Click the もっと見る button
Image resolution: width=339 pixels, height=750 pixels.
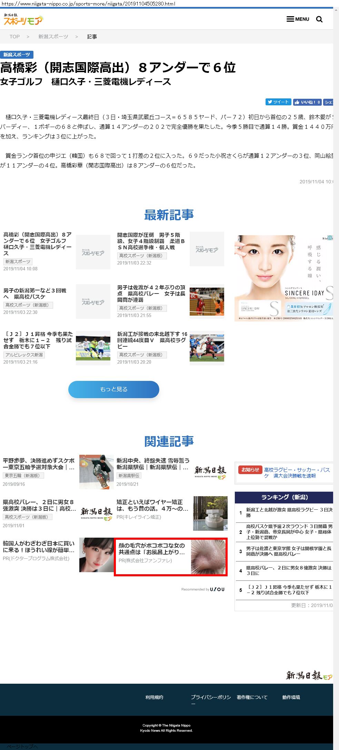tap(113, 389)
